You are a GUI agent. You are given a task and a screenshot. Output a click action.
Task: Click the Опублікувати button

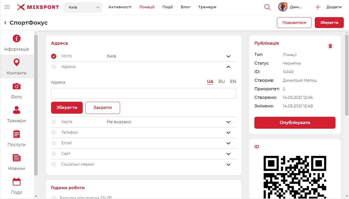pyautogui.click(x=295, y=123)
